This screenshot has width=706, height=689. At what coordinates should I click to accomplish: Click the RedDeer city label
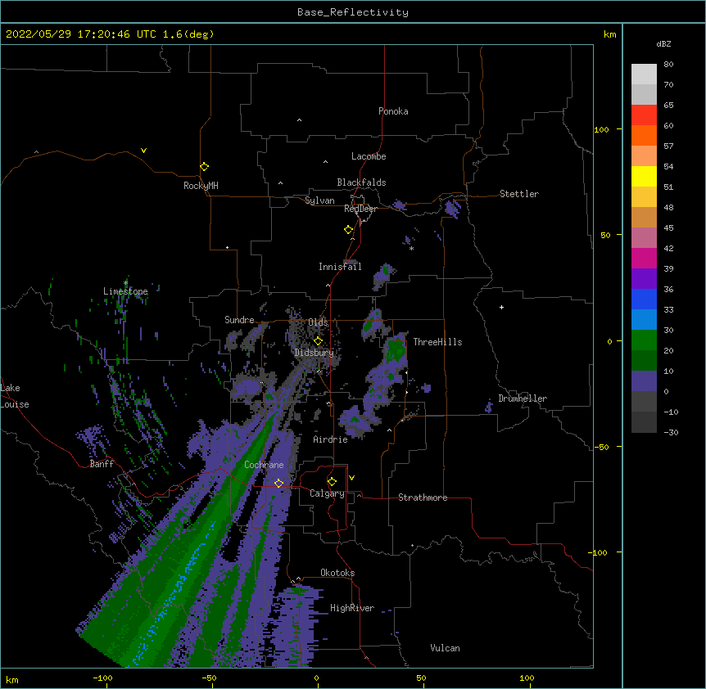(x=360, y=209)
